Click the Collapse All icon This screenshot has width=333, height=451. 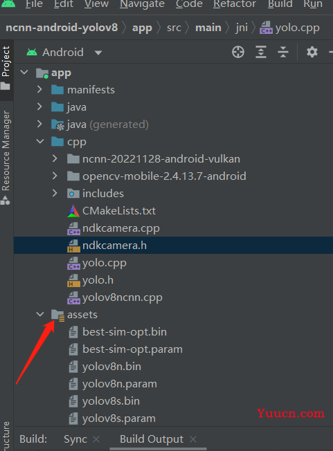283,52
